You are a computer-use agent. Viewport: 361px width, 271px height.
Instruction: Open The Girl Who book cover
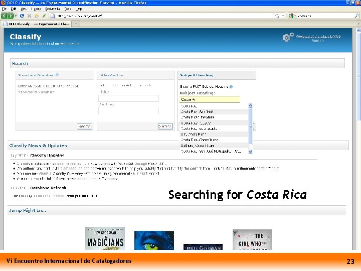point(252,240)
